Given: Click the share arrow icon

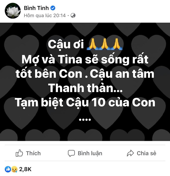Looking at the screenshot, I should (x=130, y=153).
